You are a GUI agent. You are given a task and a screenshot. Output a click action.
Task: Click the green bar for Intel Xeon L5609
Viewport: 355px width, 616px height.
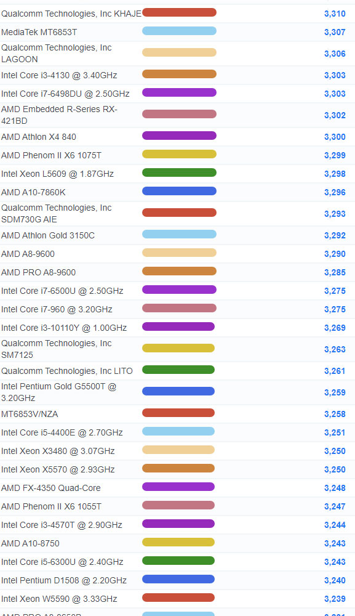(x=179, y=172)
